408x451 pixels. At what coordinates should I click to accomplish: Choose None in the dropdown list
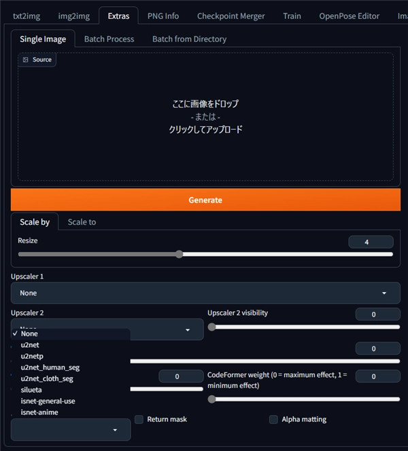point(71,334)
